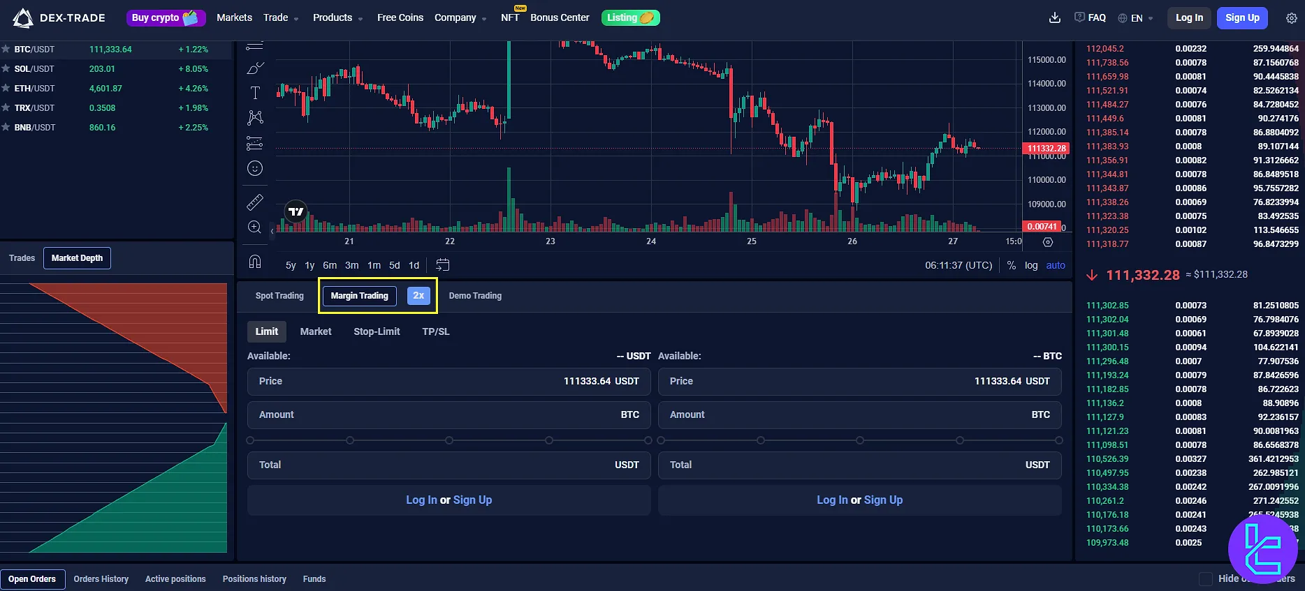Toggle percent scale on chart
Viewport: 1305px width, 591px height.
pyautogui.click(x=1011, y=265)
